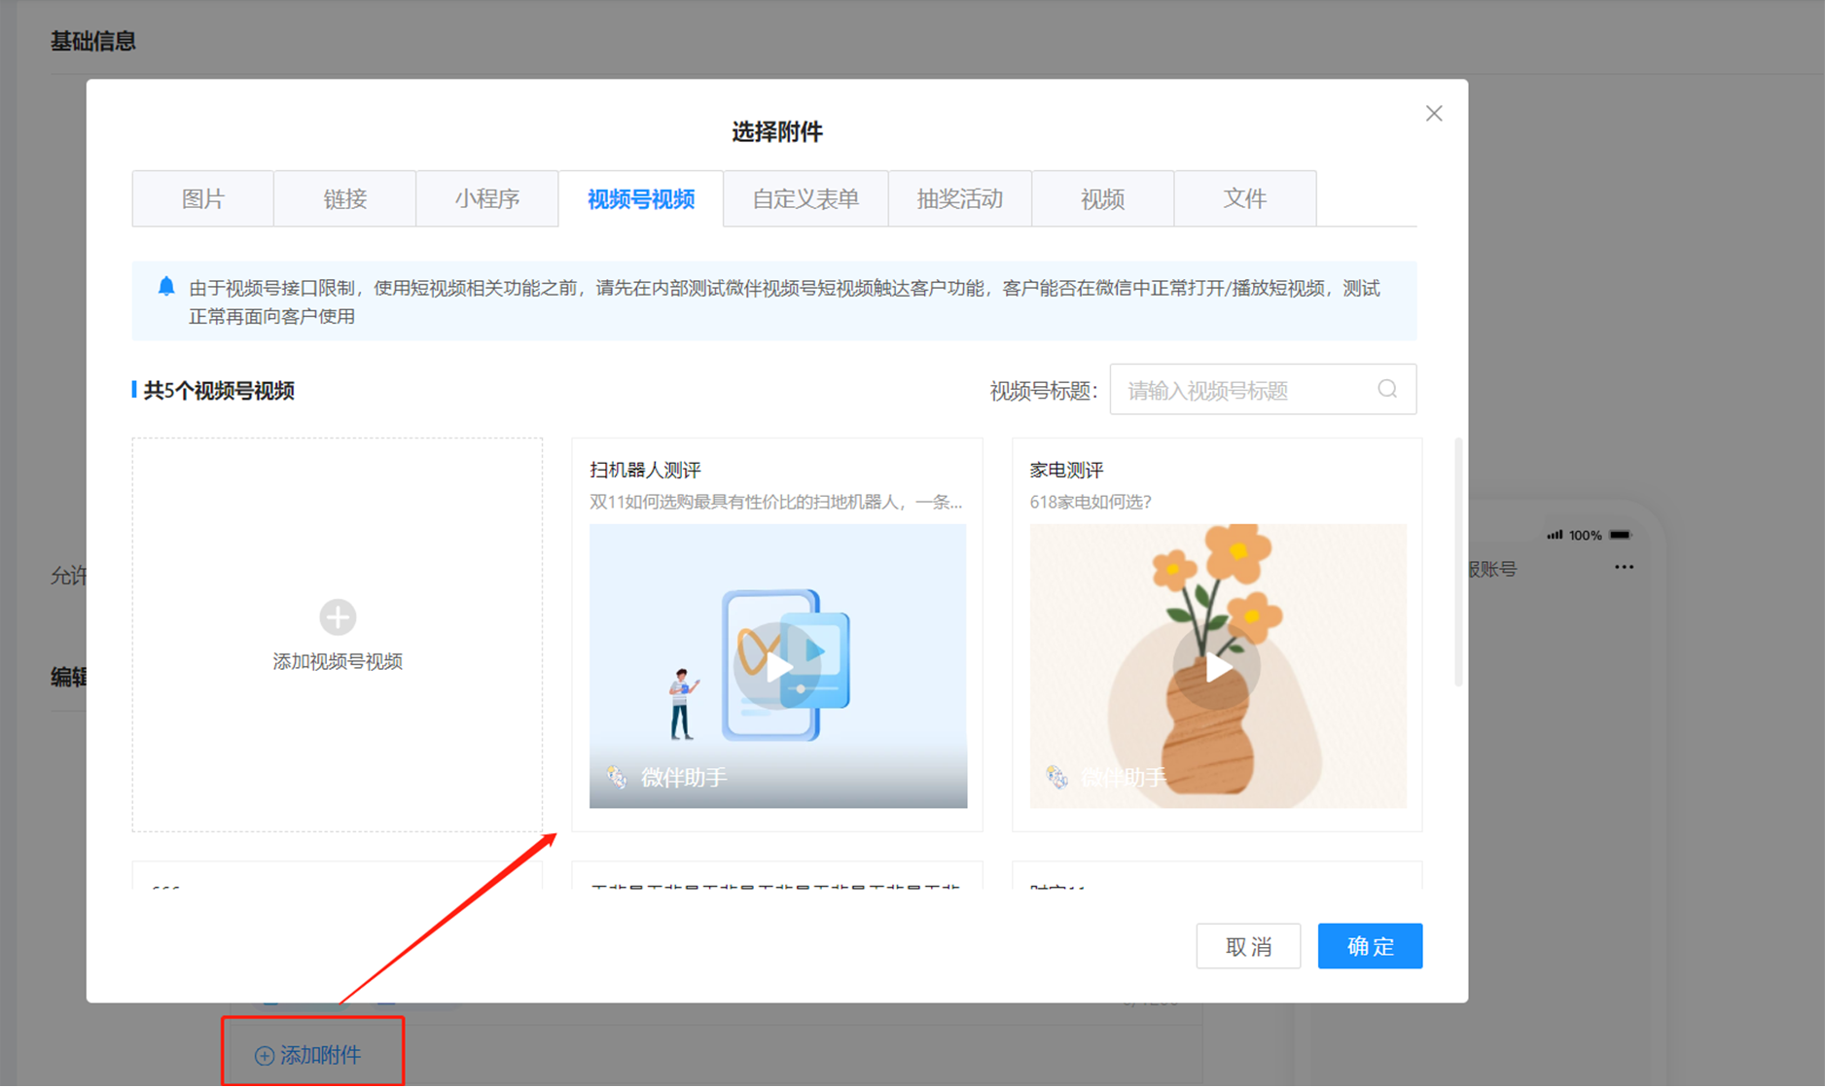Image resolution: width=1825 pixels, height=1088 pixels.
Task: Click the bell notice icon
Action: (166, 287)
